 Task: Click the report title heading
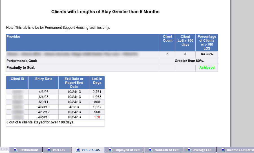tap(105, 12)
